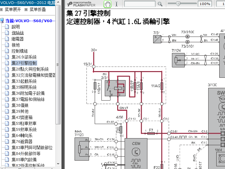Select the hand pan tool

(107, 4)
